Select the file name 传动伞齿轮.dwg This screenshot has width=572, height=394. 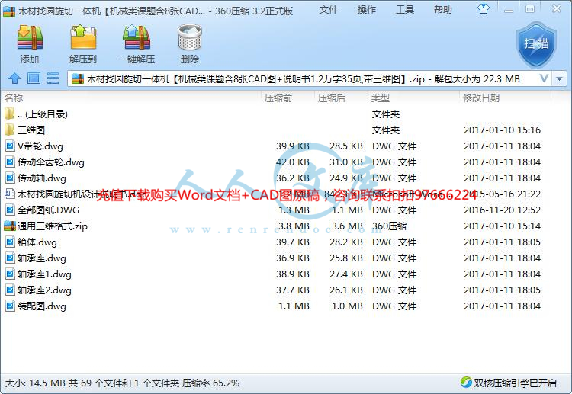[50, 162]
